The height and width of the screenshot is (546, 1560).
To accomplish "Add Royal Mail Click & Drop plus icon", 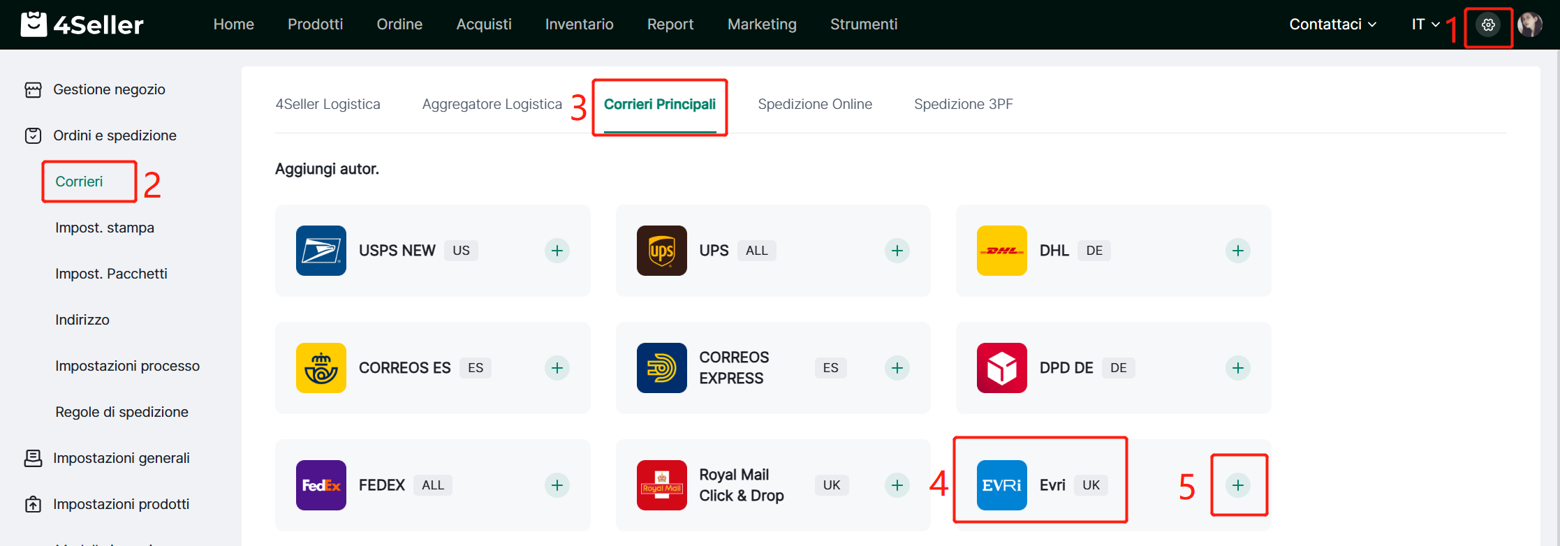I will (897, 485).
